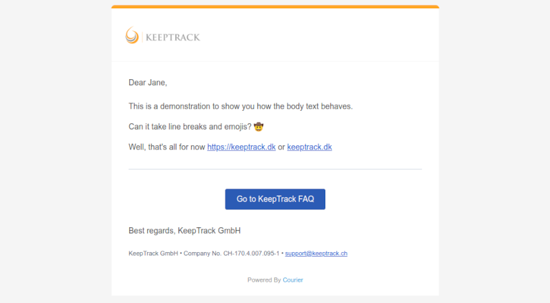Click the KEEPTRACK wordmark in the header
The height and width of the screenshot is (303, 550).
pos(173,37)
